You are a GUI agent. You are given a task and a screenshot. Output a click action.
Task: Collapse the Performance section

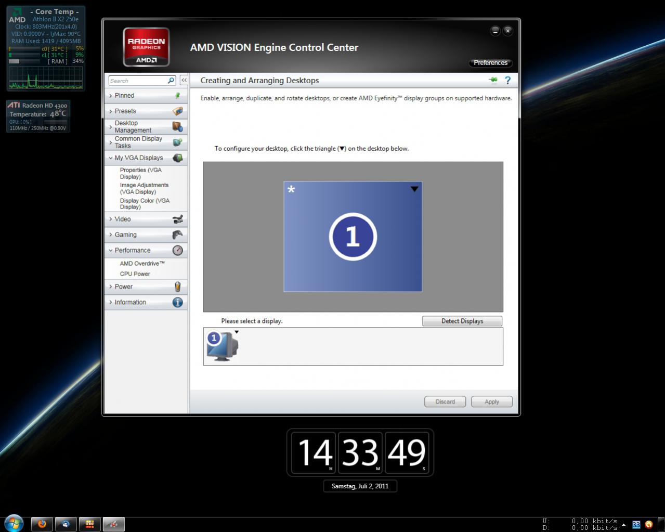(x=111, y=250)
